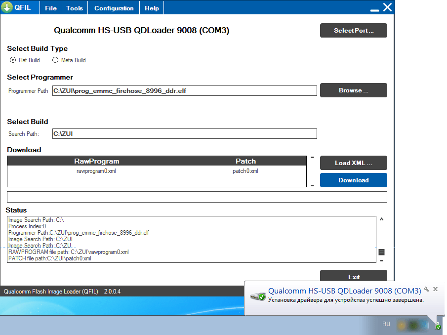Select the Flat Build radio button

13,60
